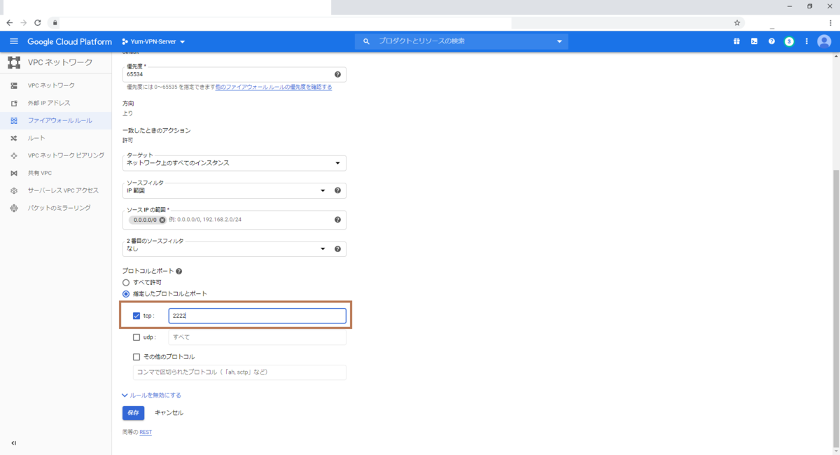Image resolution: width=840 pixels, height=455 pixels.
Task: Activate Cloud Shell terminal icon
Action: coord(754,41)
